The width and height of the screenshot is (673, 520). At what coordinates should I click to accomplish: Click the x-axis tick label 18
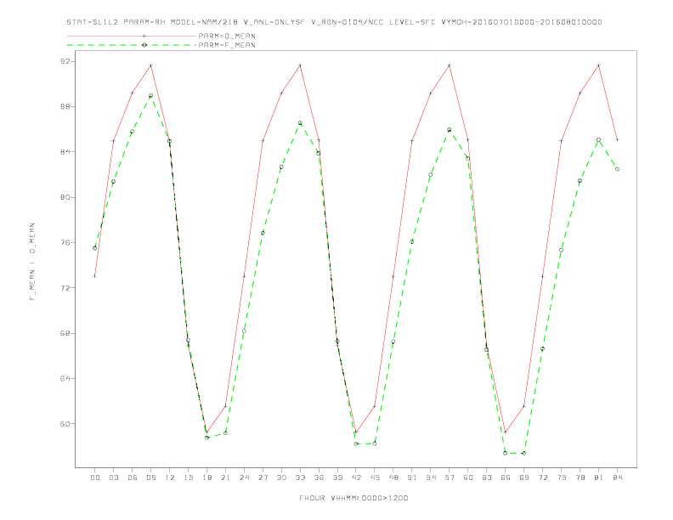click(x=206, y=478)
